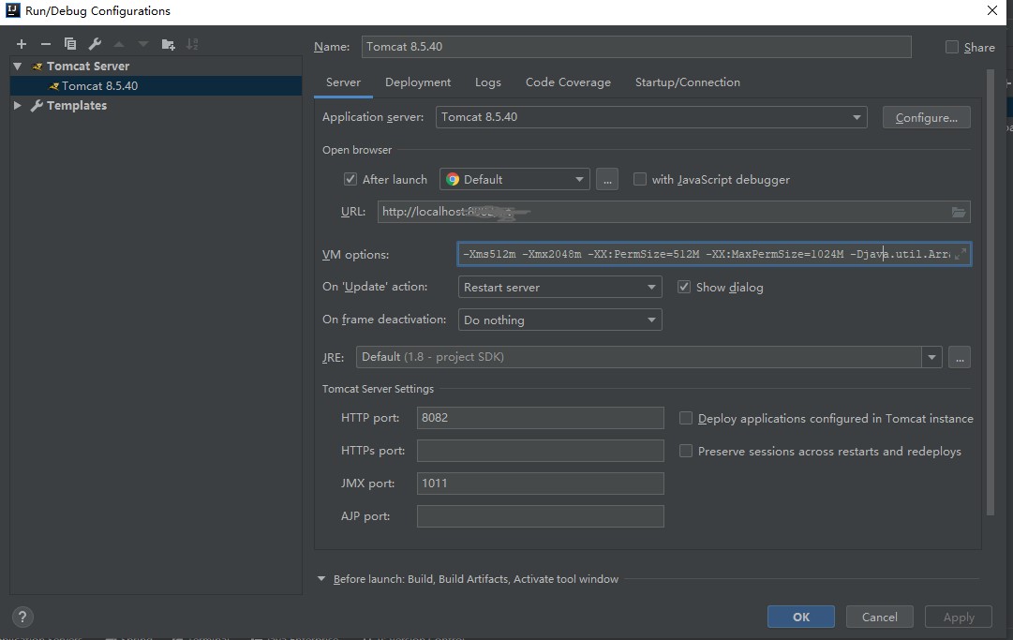Click the AJP port field
The image size is (1013, 640).
point(540,516)
